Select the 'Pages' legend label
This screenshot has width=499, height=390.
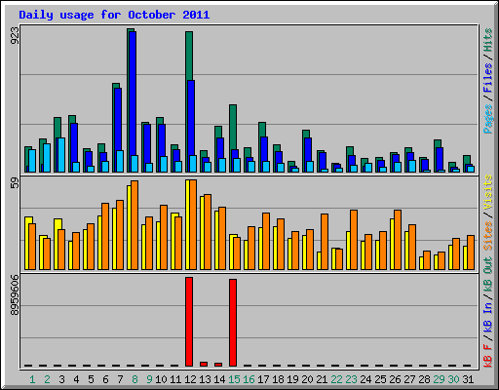(488, 119)
